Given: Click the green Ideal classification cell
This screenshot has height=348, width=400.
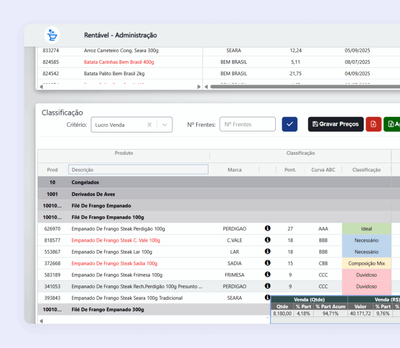Looking at the screenshot, I should click(366, 229).
